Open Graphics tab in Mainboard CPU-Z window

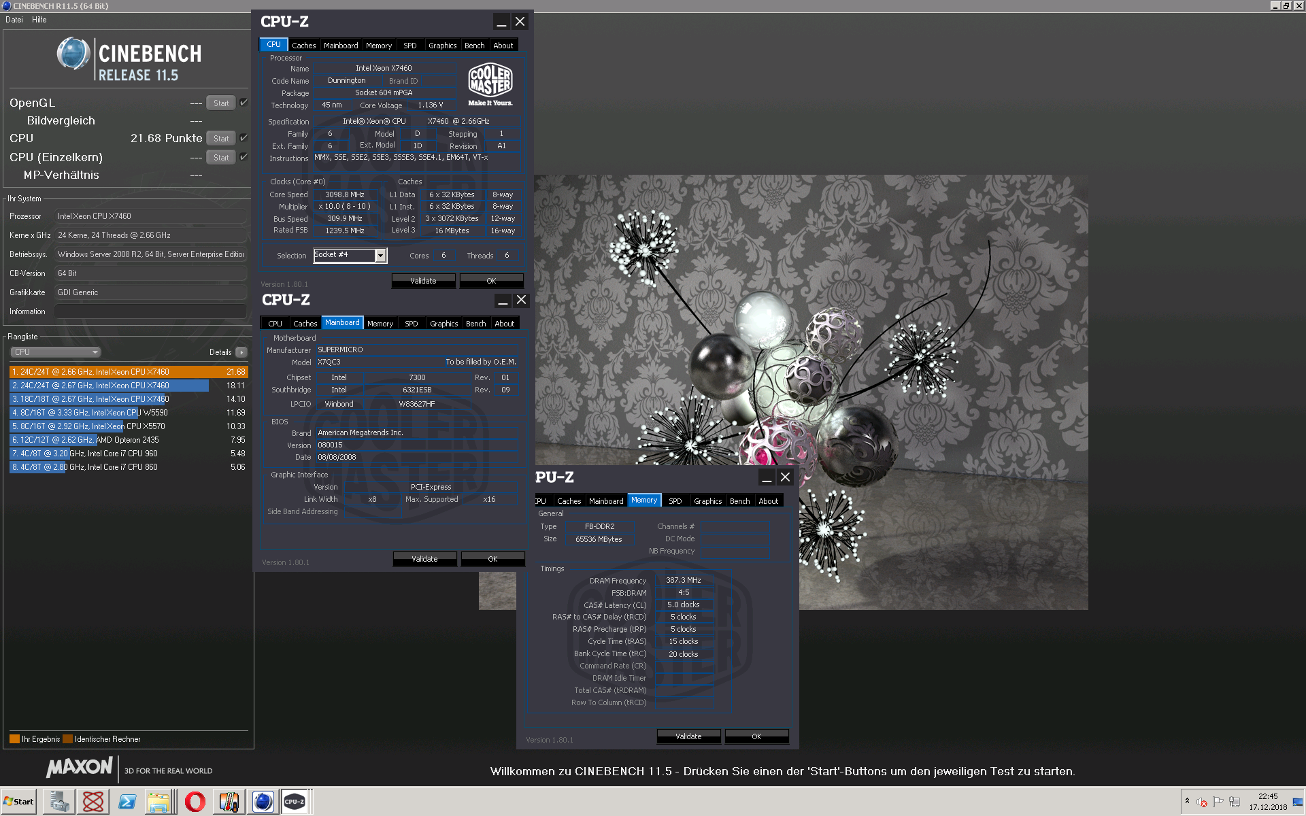tap(443, 324)
